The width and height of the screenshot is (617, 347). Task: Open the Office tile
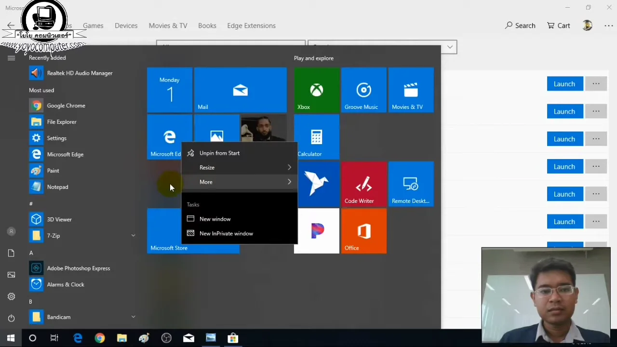tap(363, 231)
